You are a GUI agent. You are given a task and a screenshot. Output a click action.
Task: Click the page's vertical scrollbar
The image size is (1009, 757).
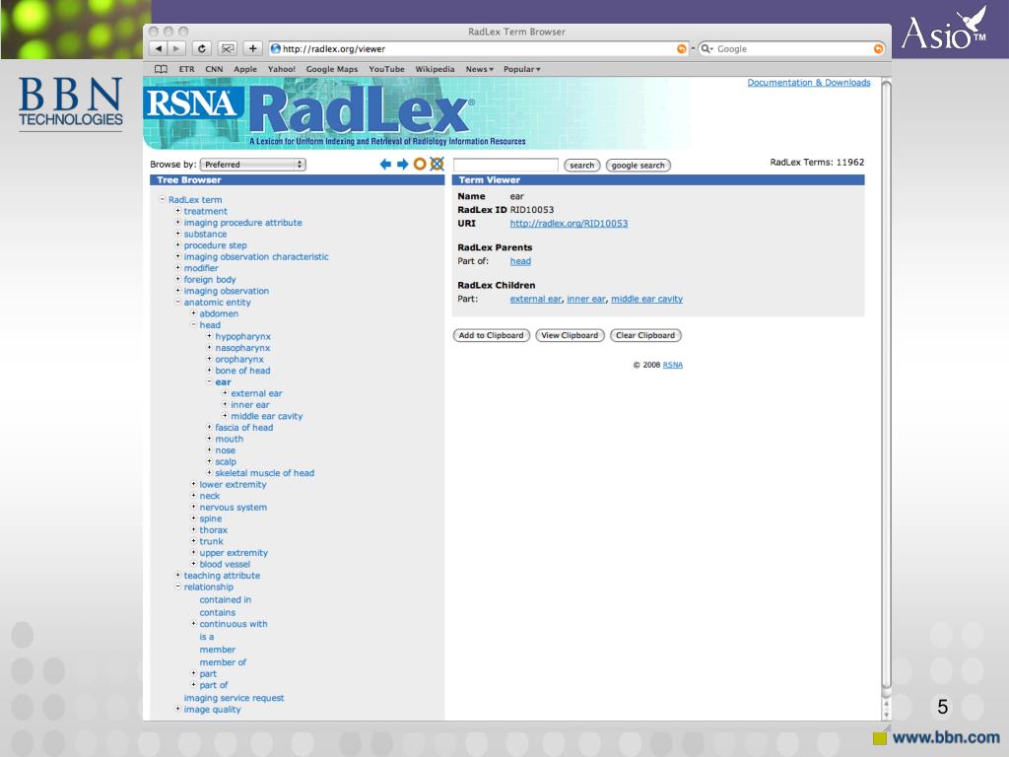click(x=886, y=386)
